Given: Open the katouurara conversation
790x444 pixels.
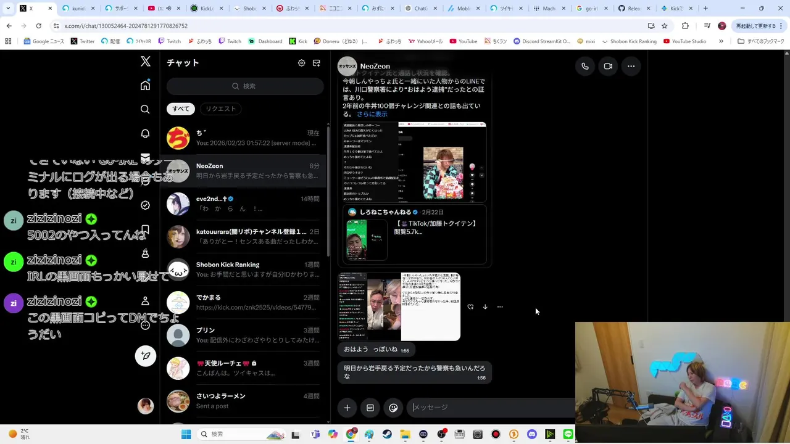Looking at the screenshot, I should [244, 236].
